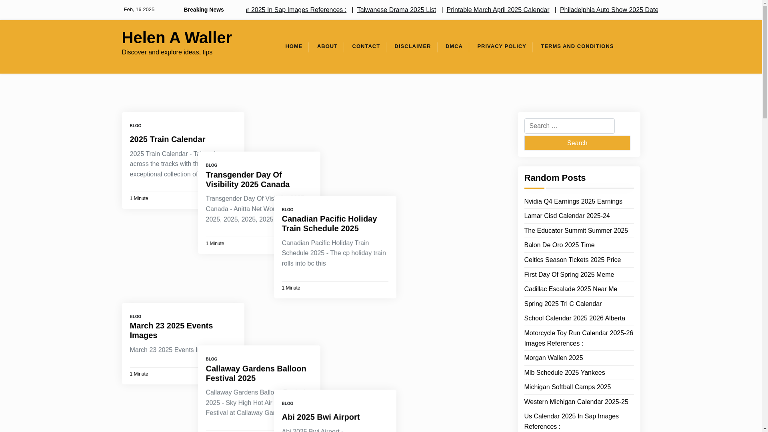The height and width of the screenshot is (432, 768).
Task: Open First Day Of Spring 2025 Meme link
Action: point(569,274)
